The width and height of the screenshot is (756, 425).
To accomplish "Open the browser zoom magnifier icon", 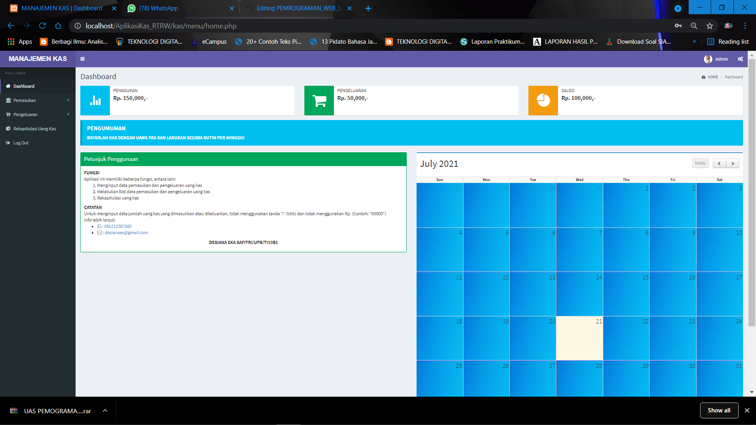I will tap(694, 26).
